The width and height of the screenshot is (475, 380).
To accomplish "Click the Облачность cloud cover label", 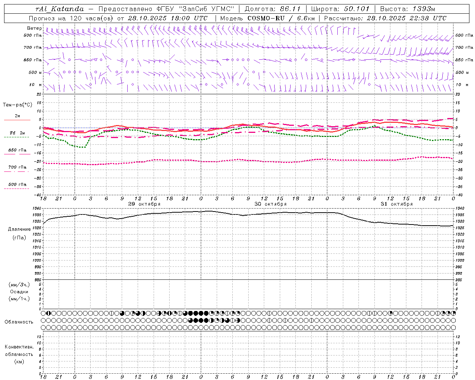I will pyautogui.click(x=19, y=322).
